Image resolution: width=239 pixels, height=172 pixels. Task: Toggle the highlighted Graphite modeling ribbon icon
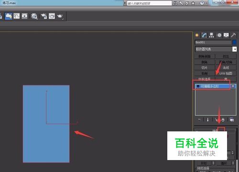(8, 16)
